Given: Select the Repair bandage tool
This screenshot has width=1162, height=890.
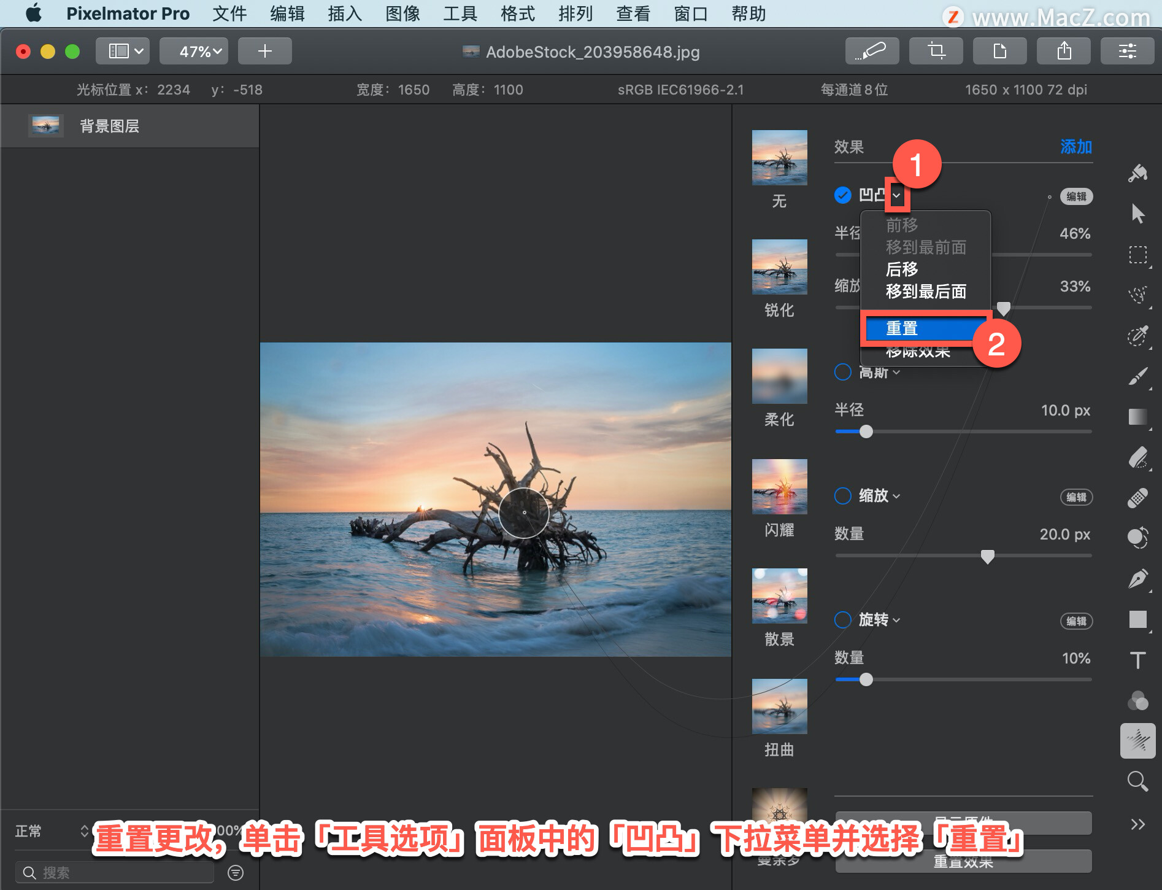Looking at the screenshot, I should pos(1138,498).
